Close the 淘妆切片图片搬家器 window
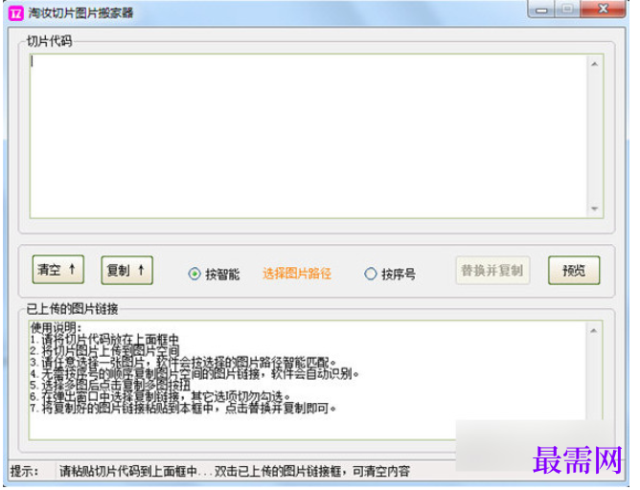Screen dimensions: 640x490 pyautogui.click(x=603, y=9)
